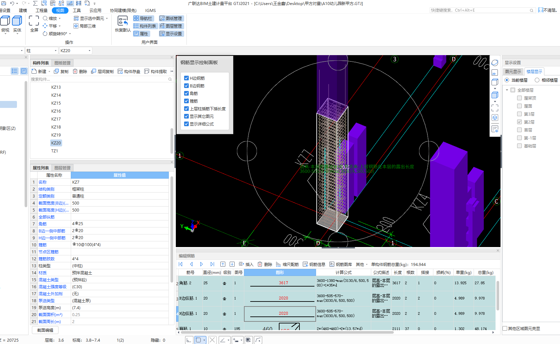This screenshot has width=560, height=344.
Task: Click 插入 insert in rebar editor
Action: pyautogui.click(x=246, y=264)
